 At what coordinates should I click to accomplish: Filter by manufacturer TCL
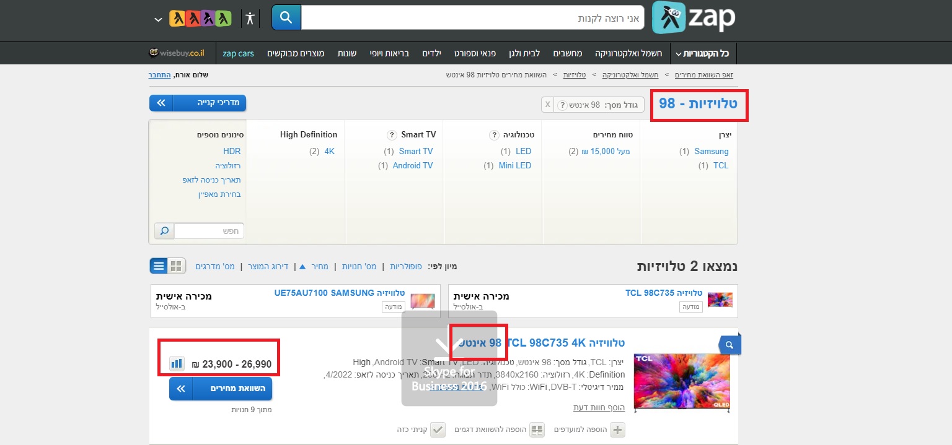(721, 165)
